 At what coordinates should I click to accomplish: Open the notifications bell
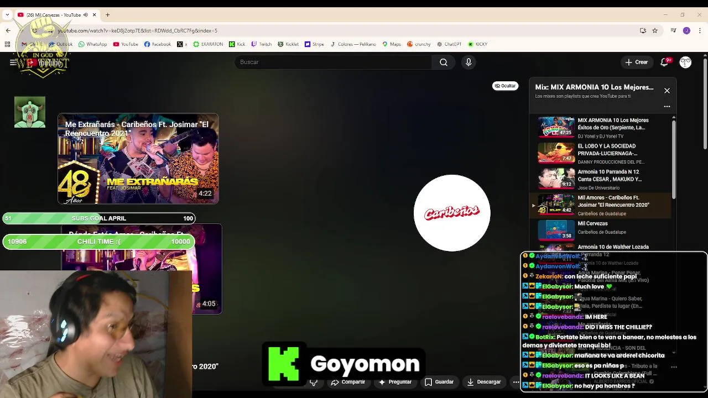click(x=664, y=62)
